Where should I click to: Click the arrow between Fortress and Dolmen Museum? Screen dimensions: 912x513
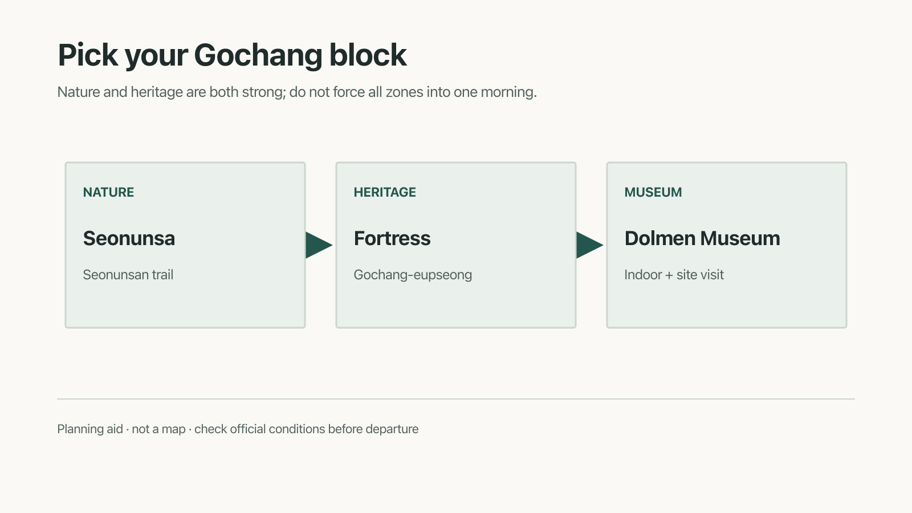[x=589, y=245]
